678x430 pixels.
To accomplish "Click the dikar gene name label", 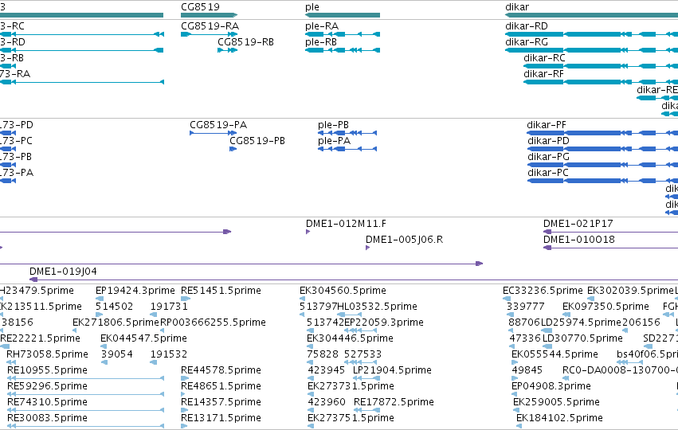I will pyautogui.click(x=517, y=7).
